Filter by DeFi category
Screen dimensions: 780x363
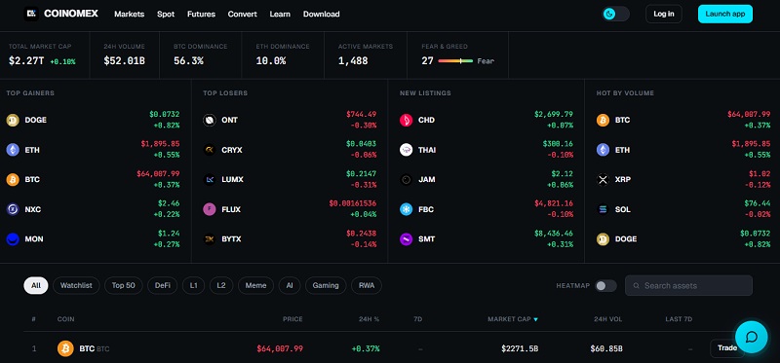pyautogui.click(x=163, y=285)
